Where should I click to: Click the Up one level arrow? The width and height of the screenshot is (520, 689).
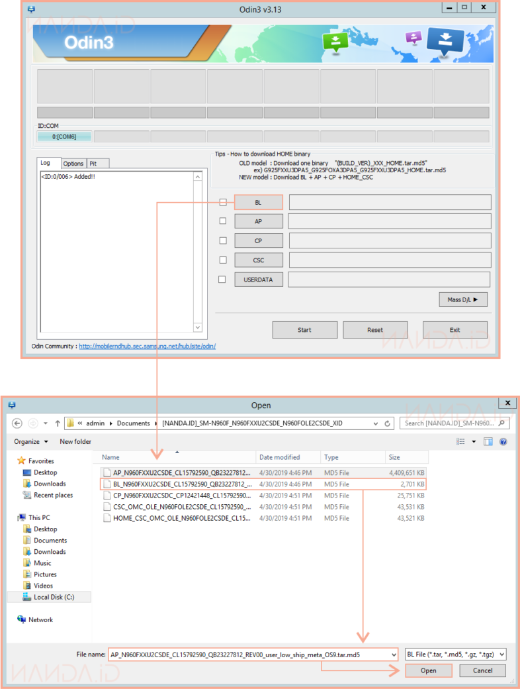[58, 423]
